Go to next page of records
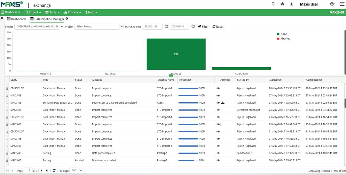Image resolution: width=346 pixels, height=175 pixels. coord(42,171)
